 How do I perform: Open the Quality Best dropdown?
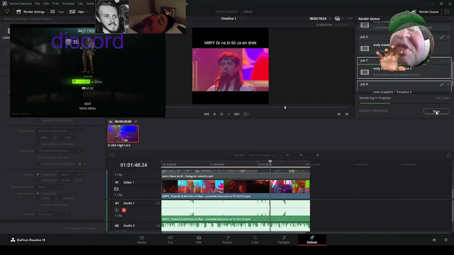(x=71, y=175)
